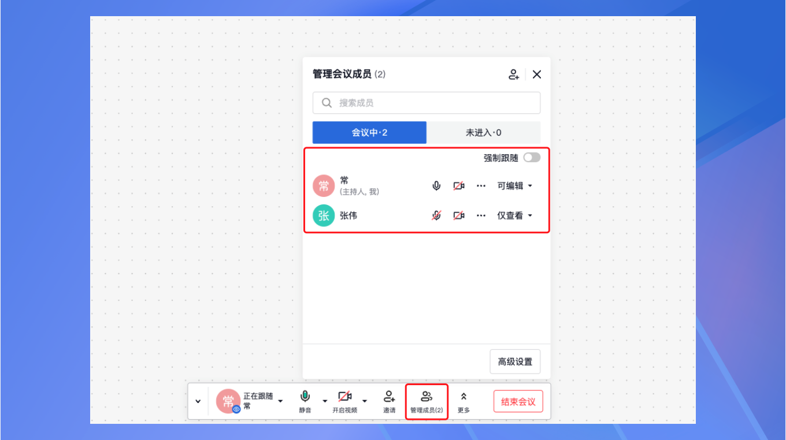The width and height of the screenshot is (786, 440).
Task: Click 张伟's disabled camera icon
Action: (x=459, y=215)
